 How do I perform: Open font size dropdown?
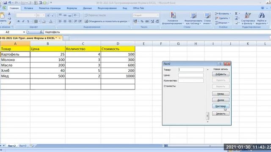point(44,15)
